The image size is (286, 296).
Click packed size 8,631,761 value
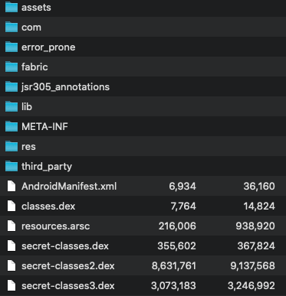click(x=174, y=266)
